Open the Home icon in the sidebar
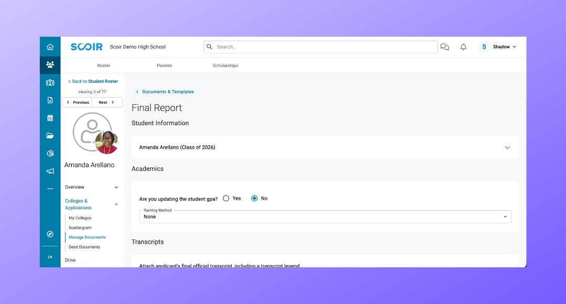 pyautogui.click(x=50, y=46)
